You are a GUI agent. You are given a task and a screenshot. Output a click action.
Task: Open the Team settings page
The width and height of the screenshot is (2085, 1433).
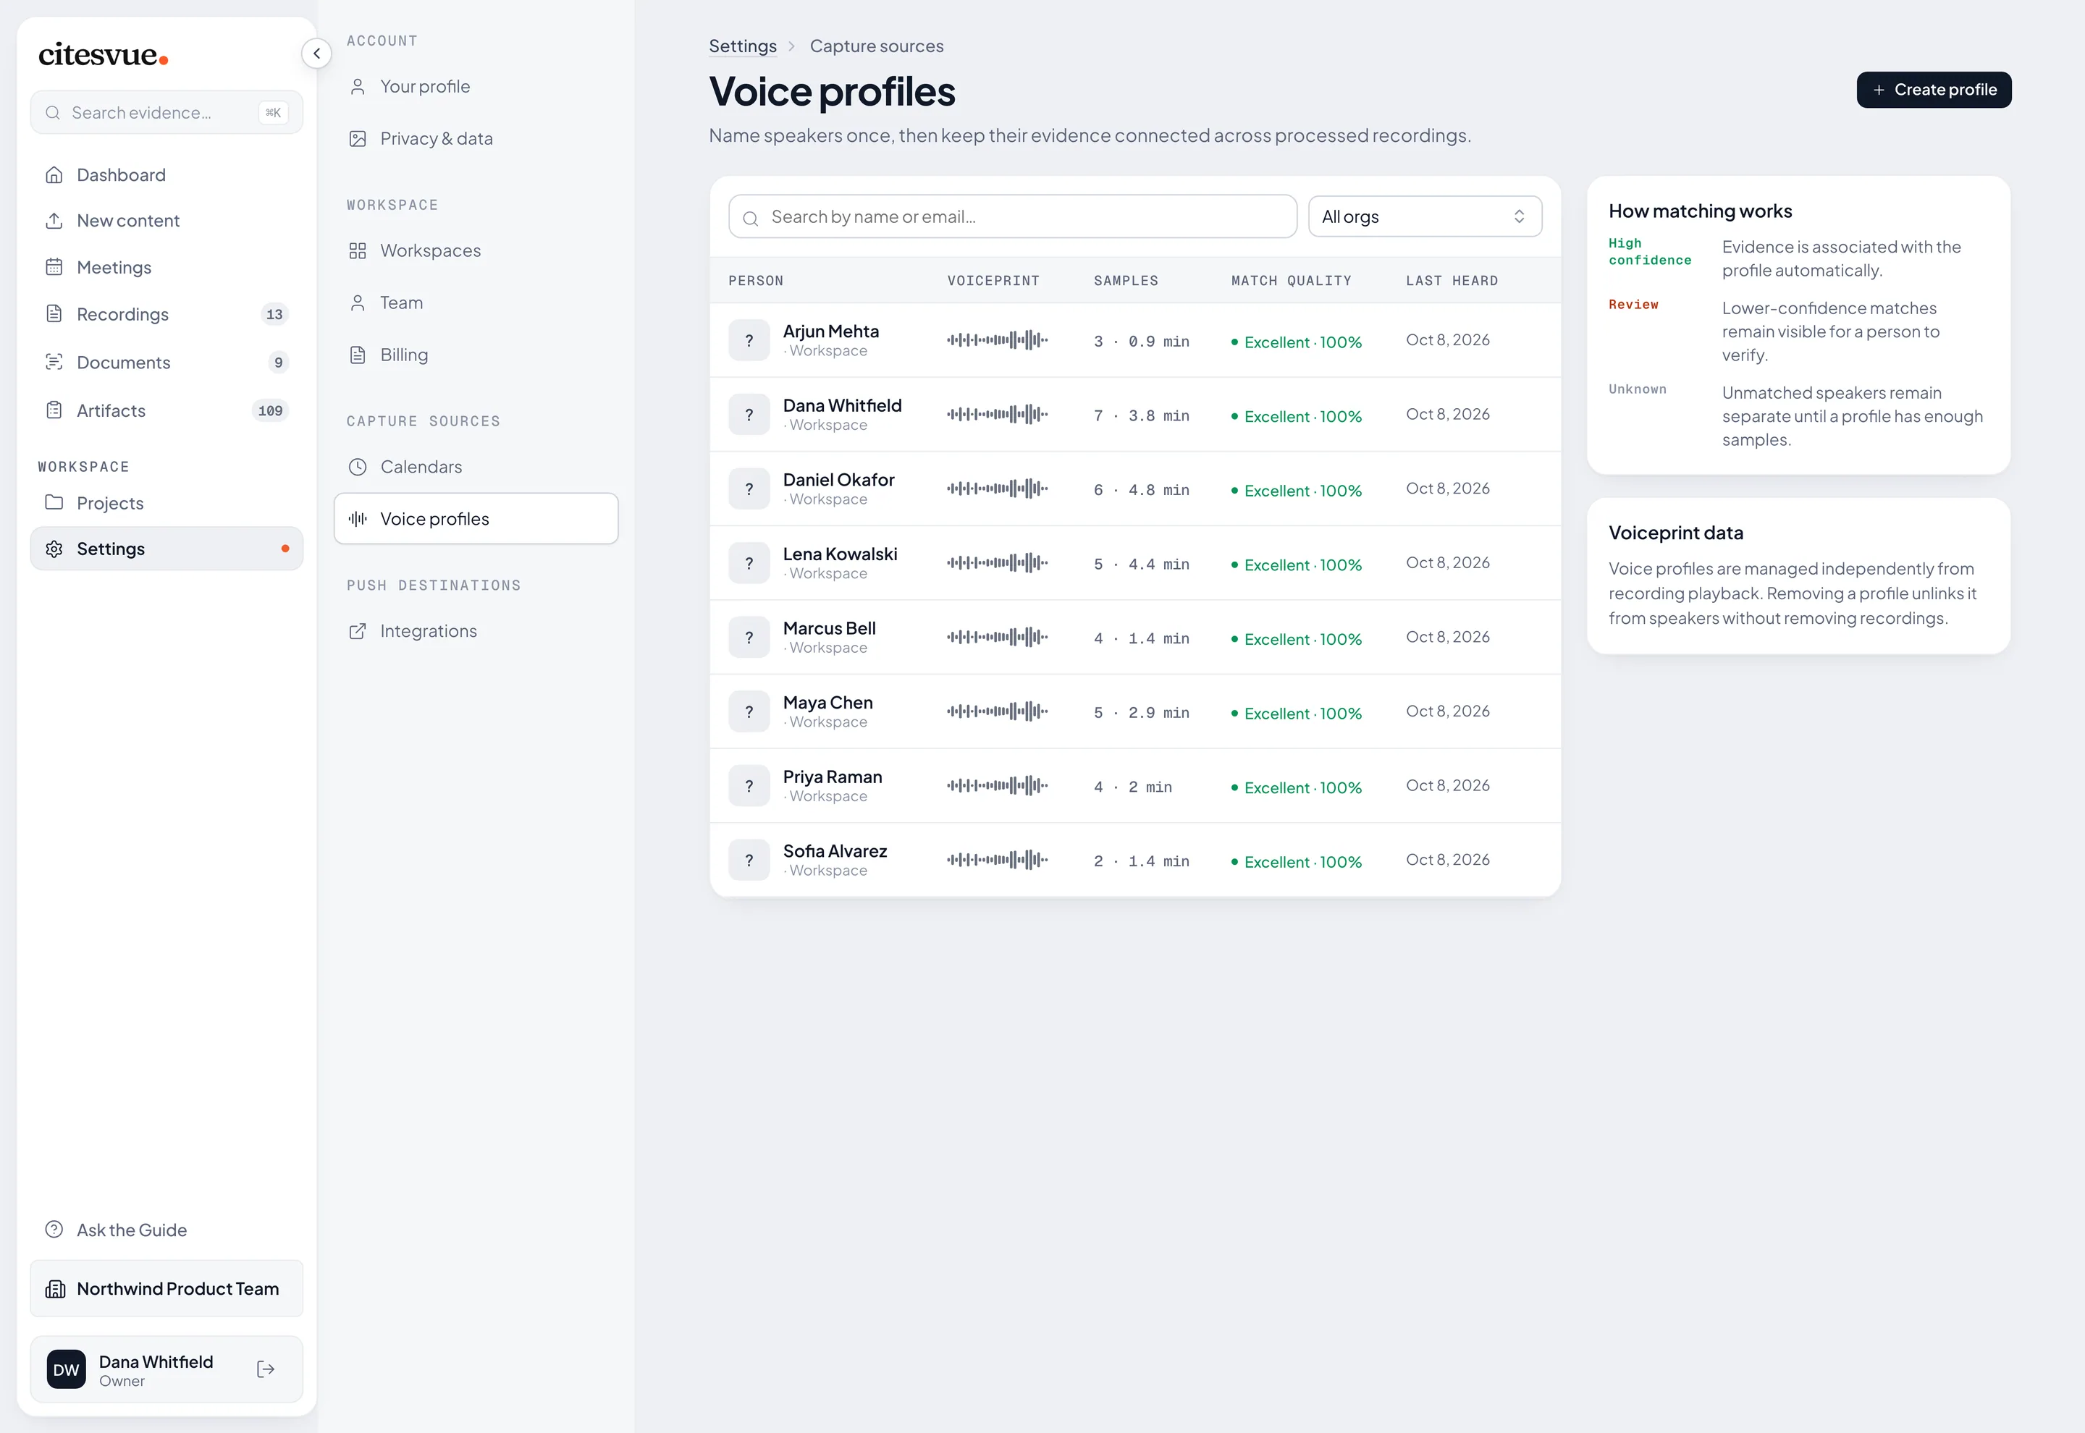tap(475, 303)
